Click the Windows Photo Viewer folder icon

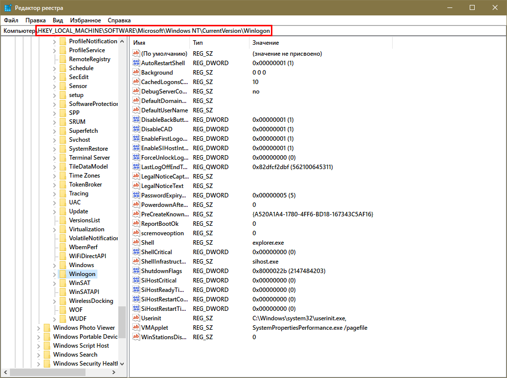46,328
